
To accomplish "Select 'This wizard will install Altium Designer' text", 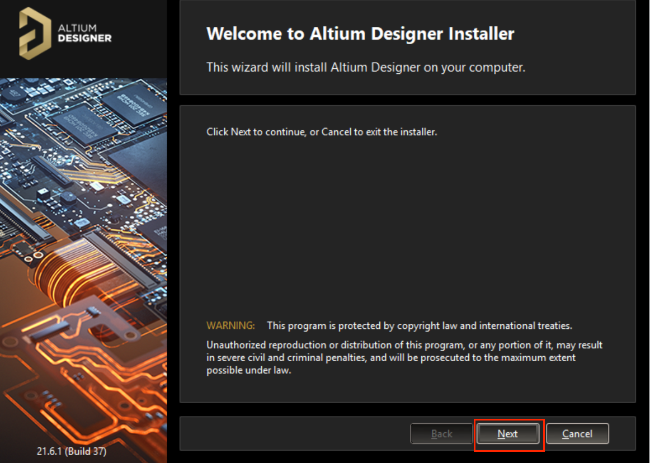I will coord(366,67).
